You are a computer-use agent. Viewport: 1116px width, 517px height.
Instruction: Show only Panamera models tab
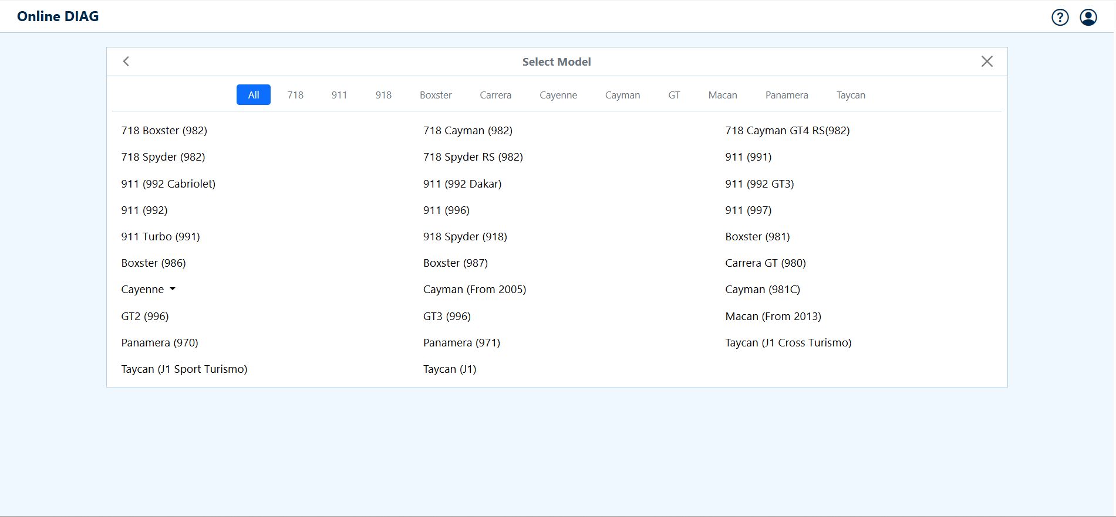786,95
